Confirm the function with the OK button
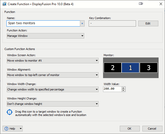165x134 pixels. tap(130, 129)
